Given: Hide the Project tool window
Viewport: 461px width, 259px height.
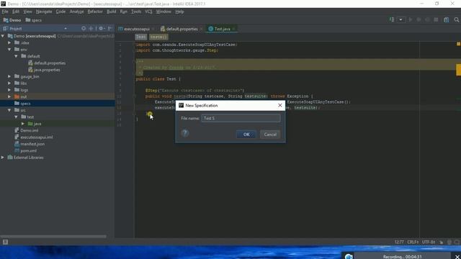Looking at the screenshot, I should [109, 29].
